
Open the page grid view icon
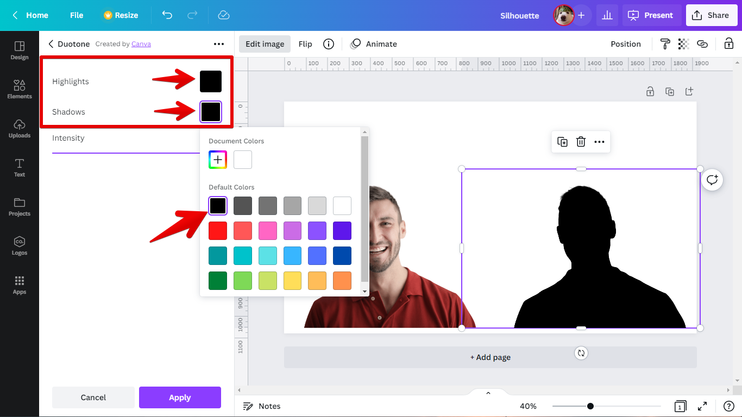point(680,406)
